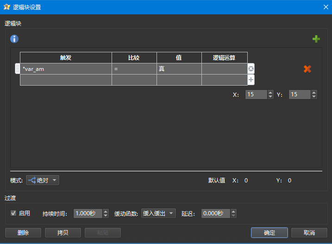332x244 pixels.
Task: Open the 模式 绝对 dropdown
Action: 43,180
